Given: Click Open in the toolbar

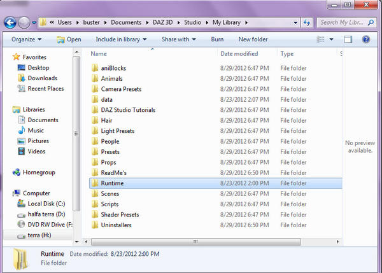Looking at the screenshot, I should click(x=69, y=39).
